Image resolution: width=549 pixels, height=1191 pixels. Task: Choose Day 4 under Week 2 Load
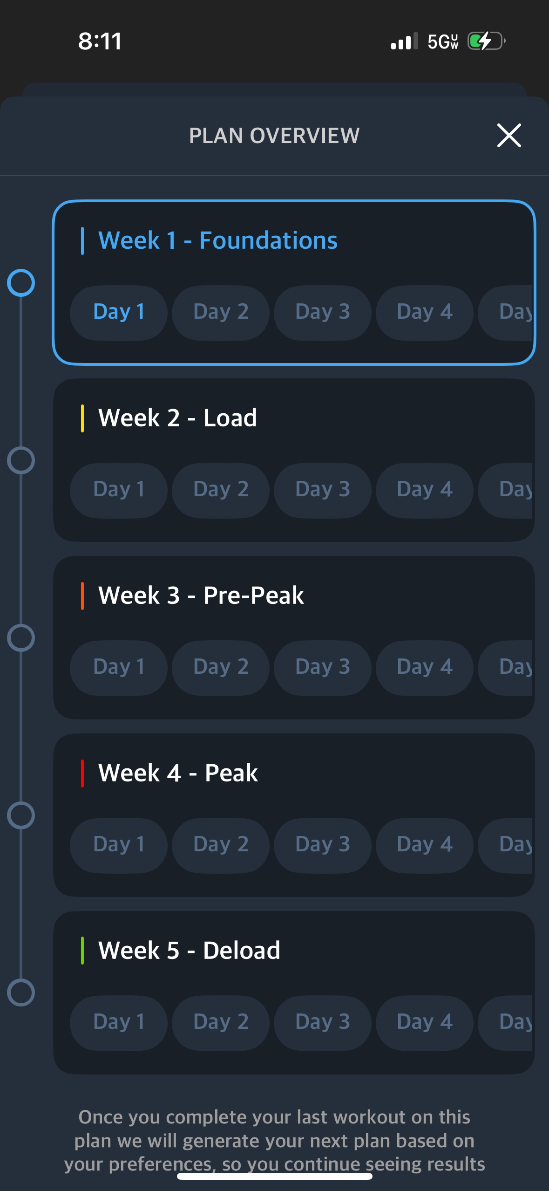(x=424, y=490)
